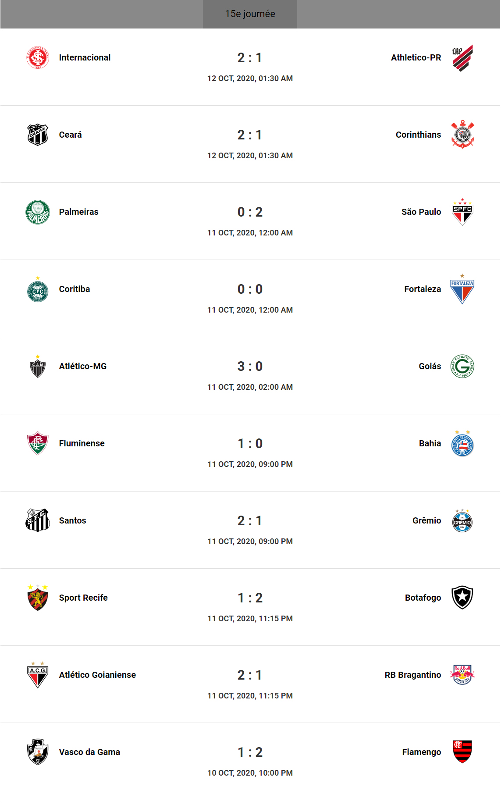Open the Fluminense team link
The width and height of the screenshot is (501, 805).
(x=82, y=443)
